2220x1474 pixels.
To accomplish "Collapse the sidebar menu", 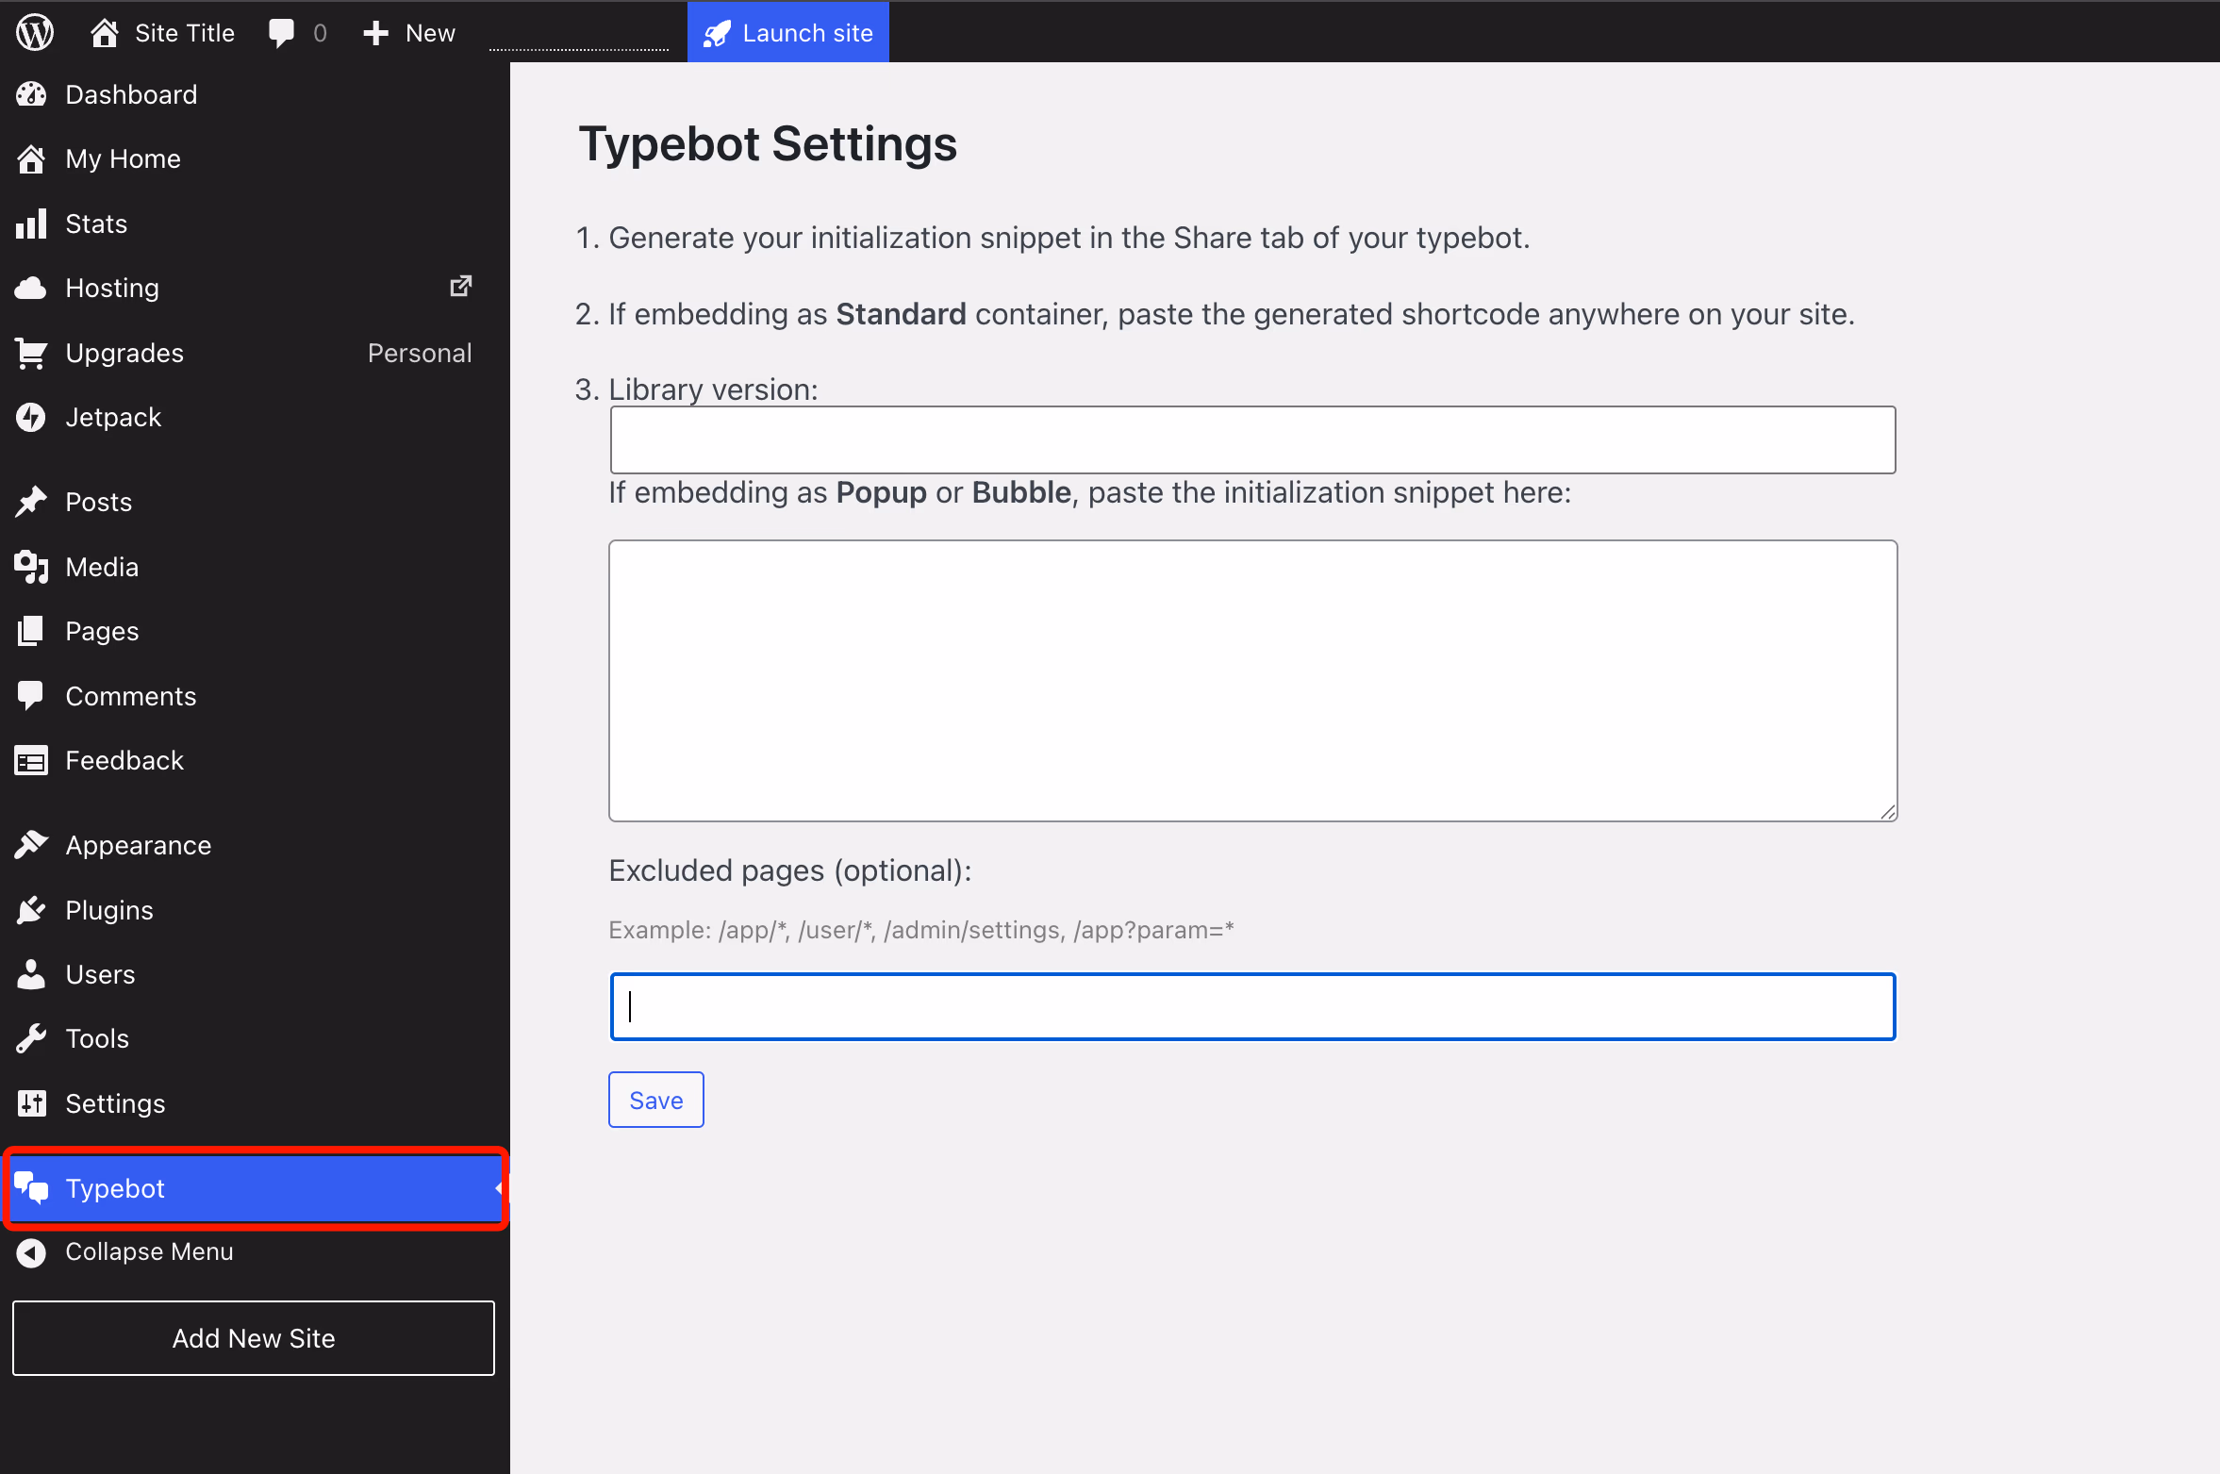I will click(x=148, y=1251).
